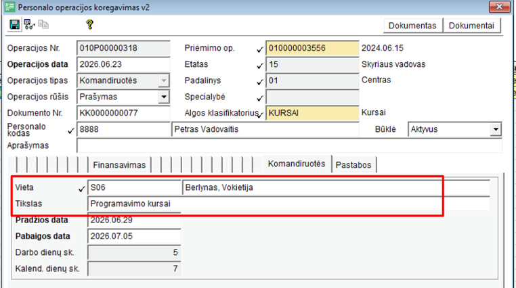
Task: Click the Berlynas, Vokietija field
Action: (336, 187)
